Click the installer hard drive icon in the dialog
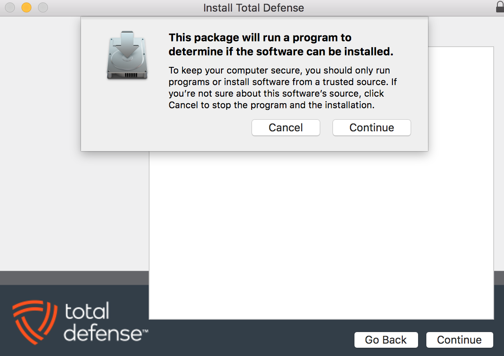The height and width of the screenshot is (356, 504). [x=127, y=55]
